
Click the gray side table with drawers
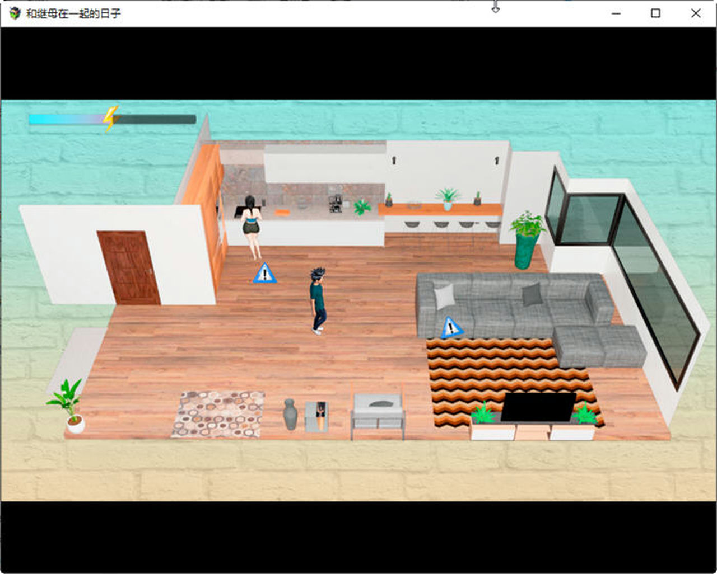[378, 415]
